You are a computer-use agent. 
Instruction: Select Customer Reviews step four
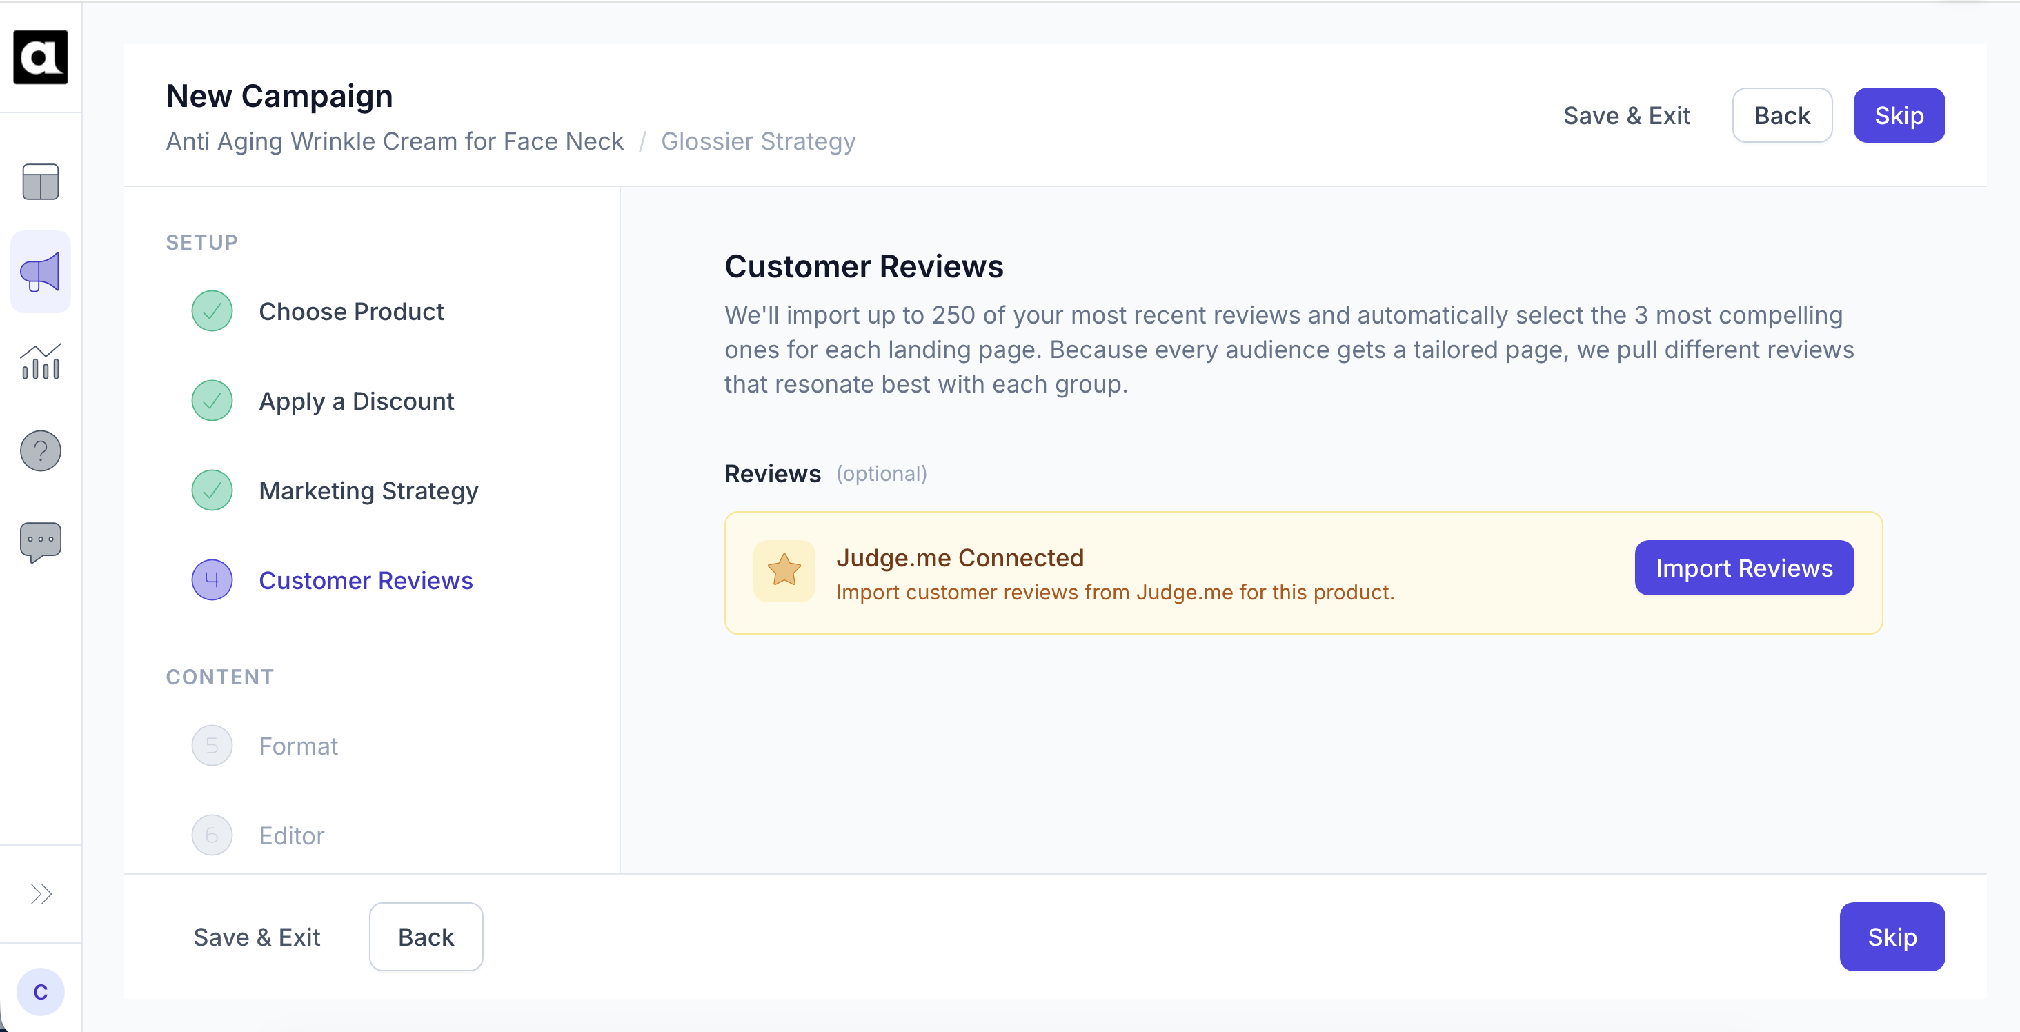366,580
